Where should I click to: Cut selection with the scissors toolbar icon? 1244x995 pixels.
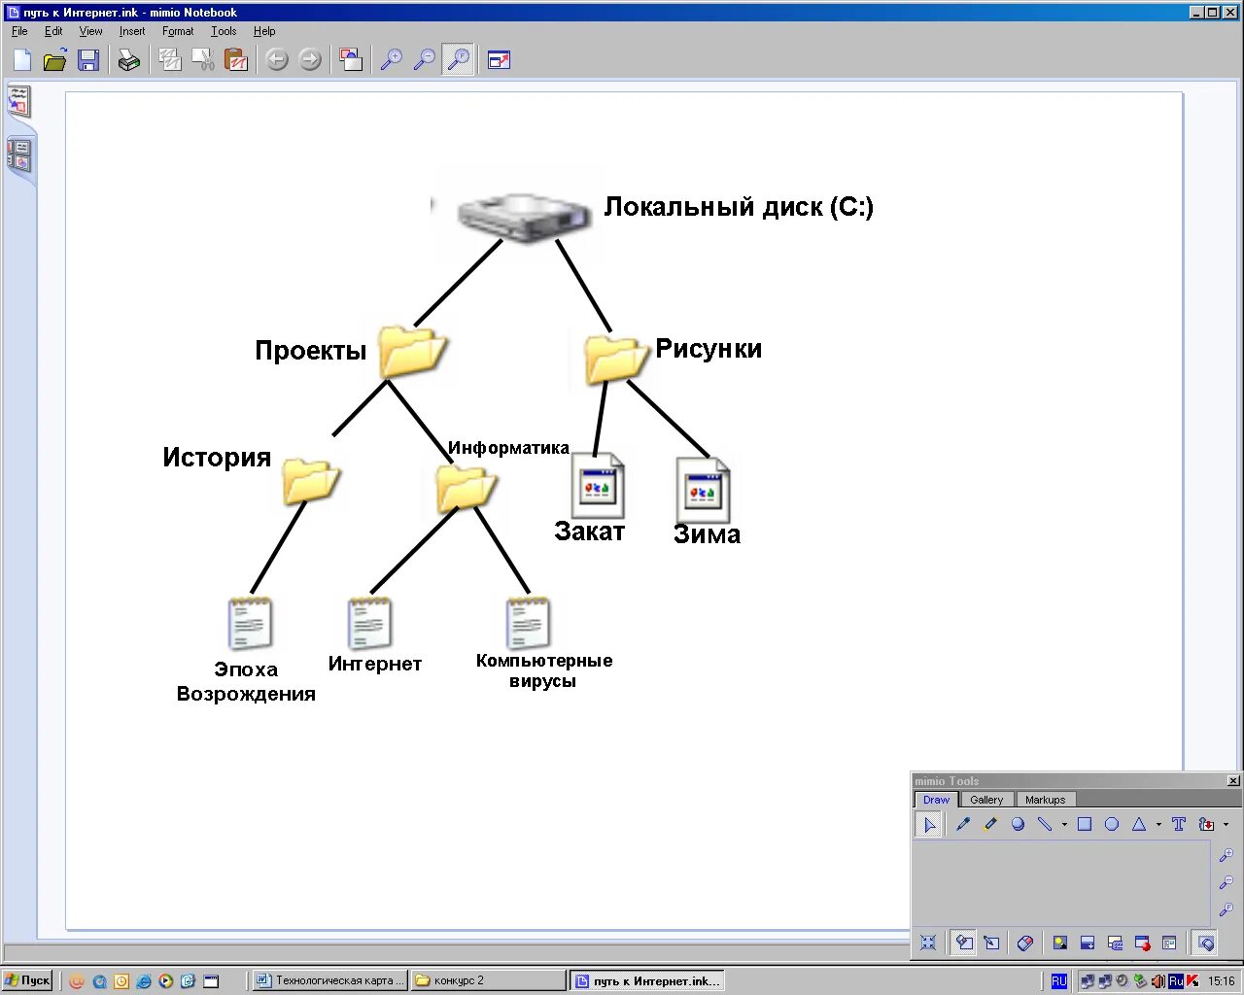[x=203, y=60]
